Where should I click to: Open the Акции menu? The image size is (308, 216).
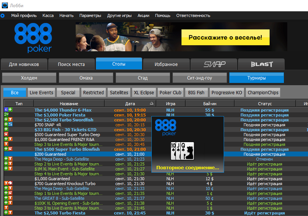pos(143,15)
